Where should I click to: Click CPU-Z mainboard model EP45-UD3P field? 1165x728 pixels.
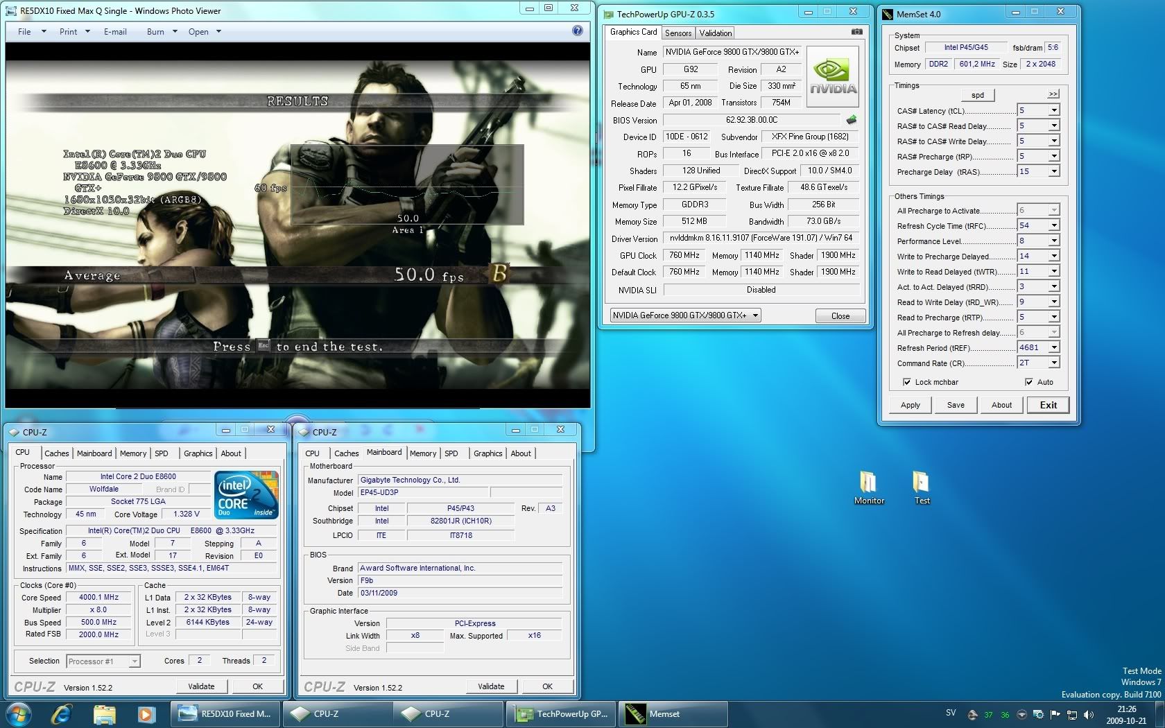[x=423, y=492]
